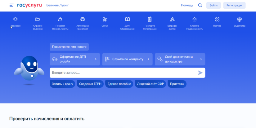Open Служба по контракту card text
This screenshot has height=128, width=256.
128,59
